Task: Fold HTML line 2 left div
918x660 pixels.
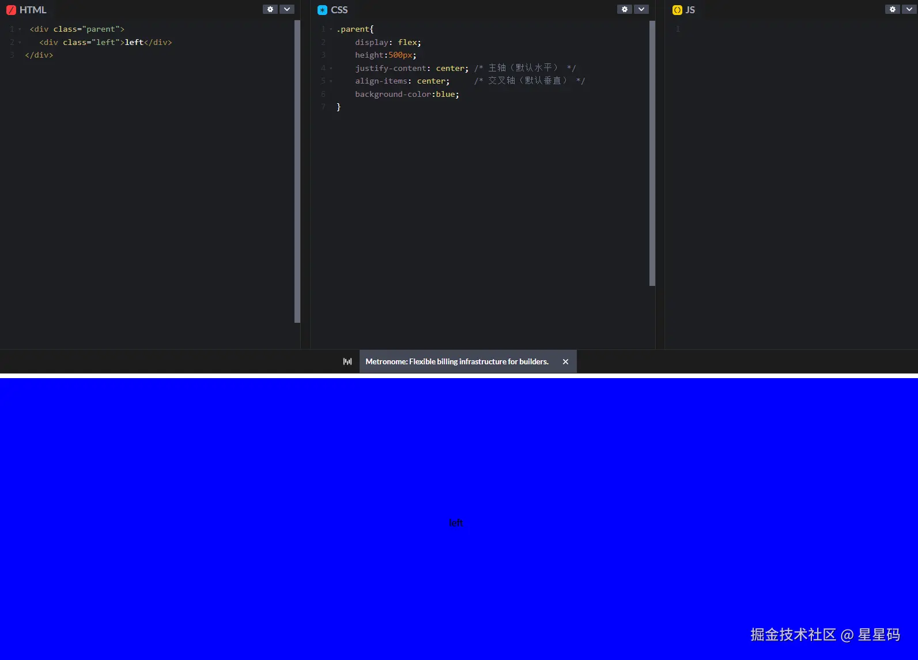Action: [x=20, y=43]
